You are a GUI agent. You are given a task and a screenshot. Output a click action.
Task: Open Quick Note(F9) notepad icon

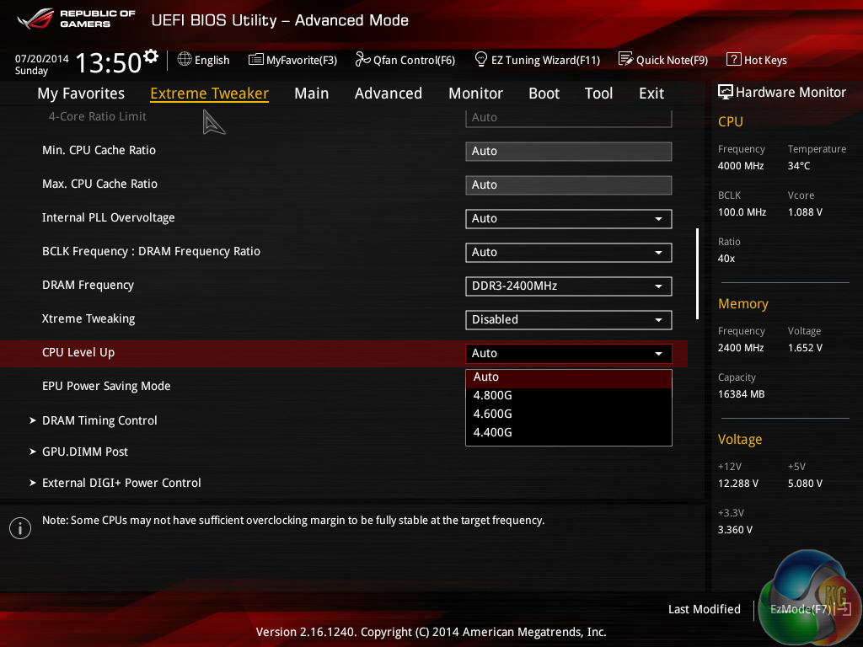click(625, 59)
